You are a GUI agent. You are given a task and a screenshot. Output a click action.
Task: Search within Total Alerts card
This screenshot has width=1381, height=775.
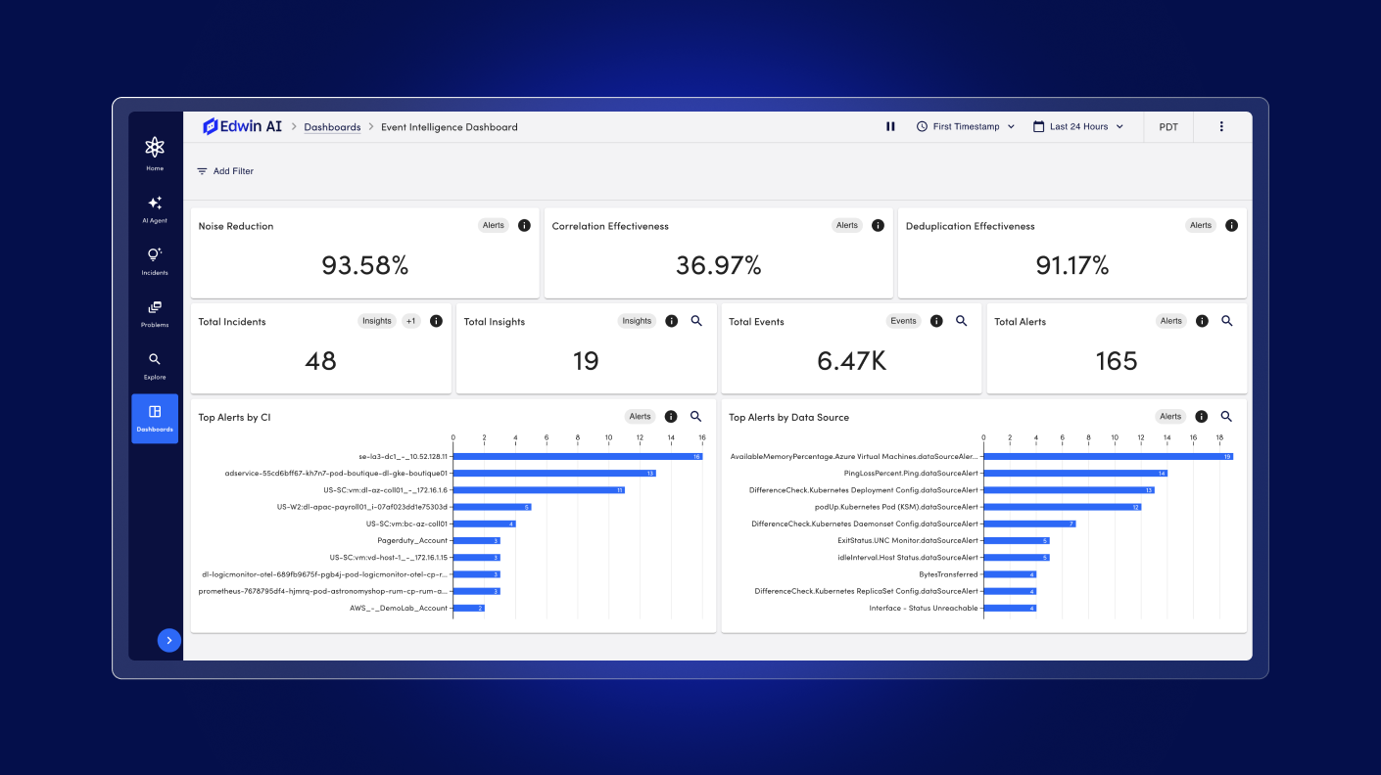[1226, 321]
